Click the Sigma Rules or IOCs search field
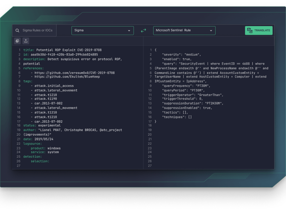 tap(37, 30)
